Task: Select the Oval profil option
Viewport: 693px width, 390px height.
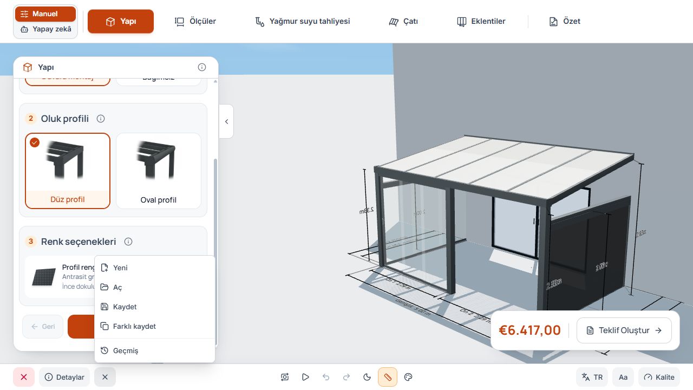Action: 159,171
